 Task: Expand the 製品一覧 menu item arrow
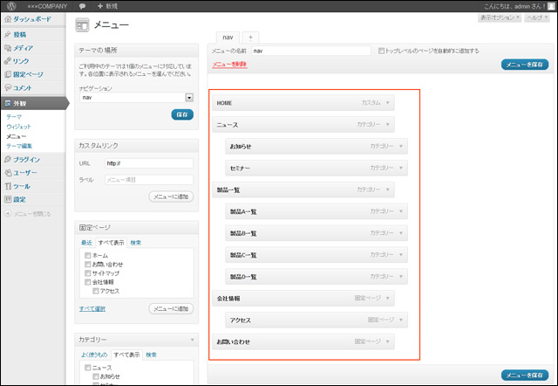coord(388,190)
